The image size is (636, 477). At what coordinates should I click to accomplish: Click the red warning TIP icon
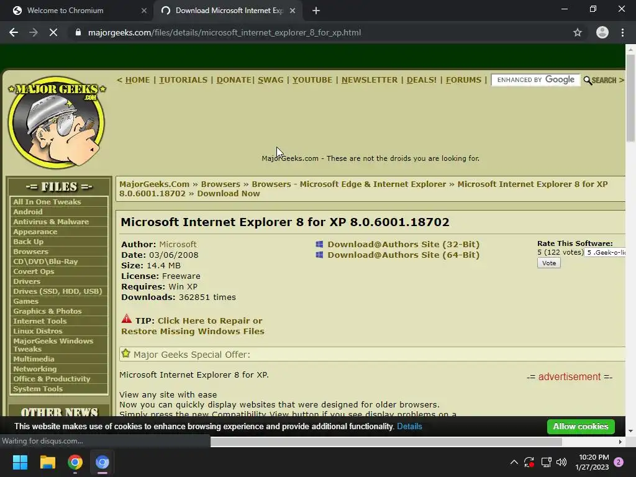pyautogui.click(x=127, y=319)
